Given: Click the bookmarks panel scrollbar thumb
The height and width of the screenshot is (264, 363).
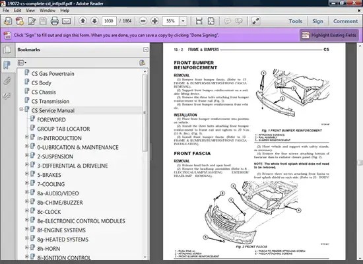Looking at the screenshot, I should pos(145,113).
